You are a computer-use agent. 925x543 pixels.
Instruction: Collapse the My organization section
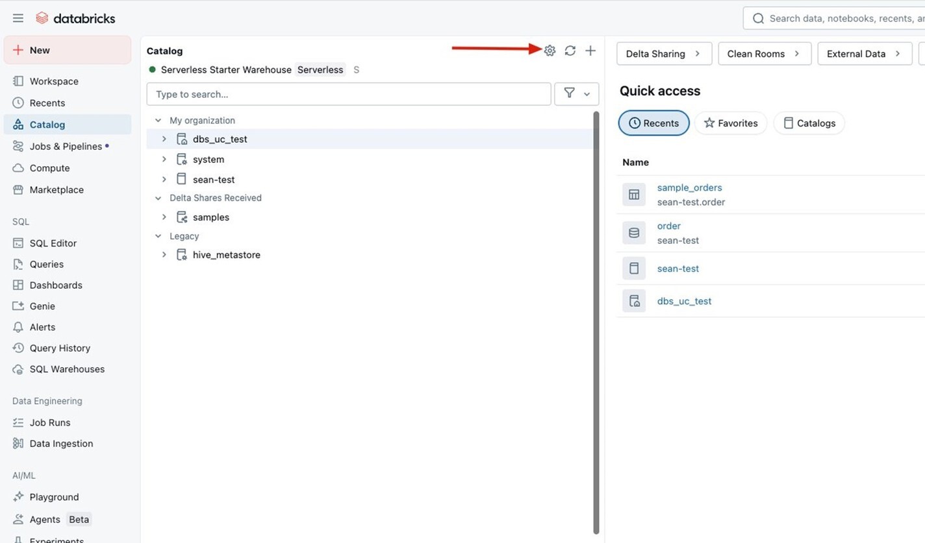(x=158, y=121)
